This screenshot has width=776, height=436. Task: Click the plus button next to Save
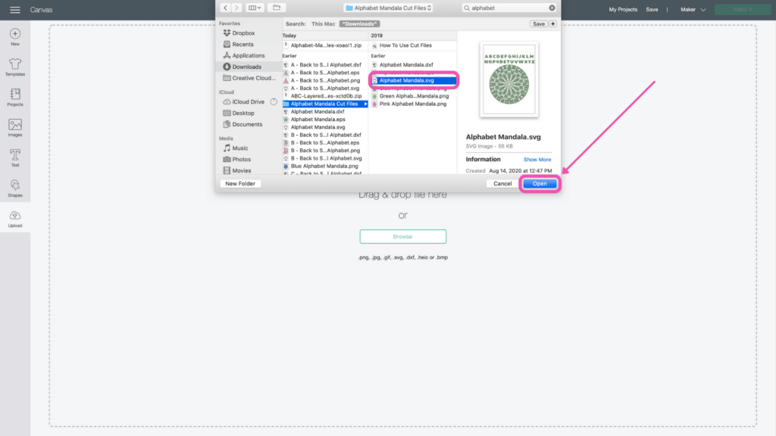[552, 23]
